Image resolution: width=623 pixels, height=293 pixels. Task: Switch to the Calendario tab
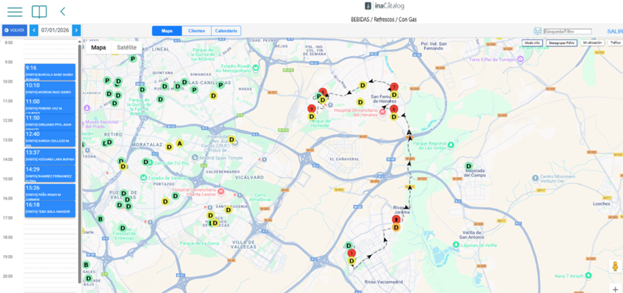tap(226, 31)
